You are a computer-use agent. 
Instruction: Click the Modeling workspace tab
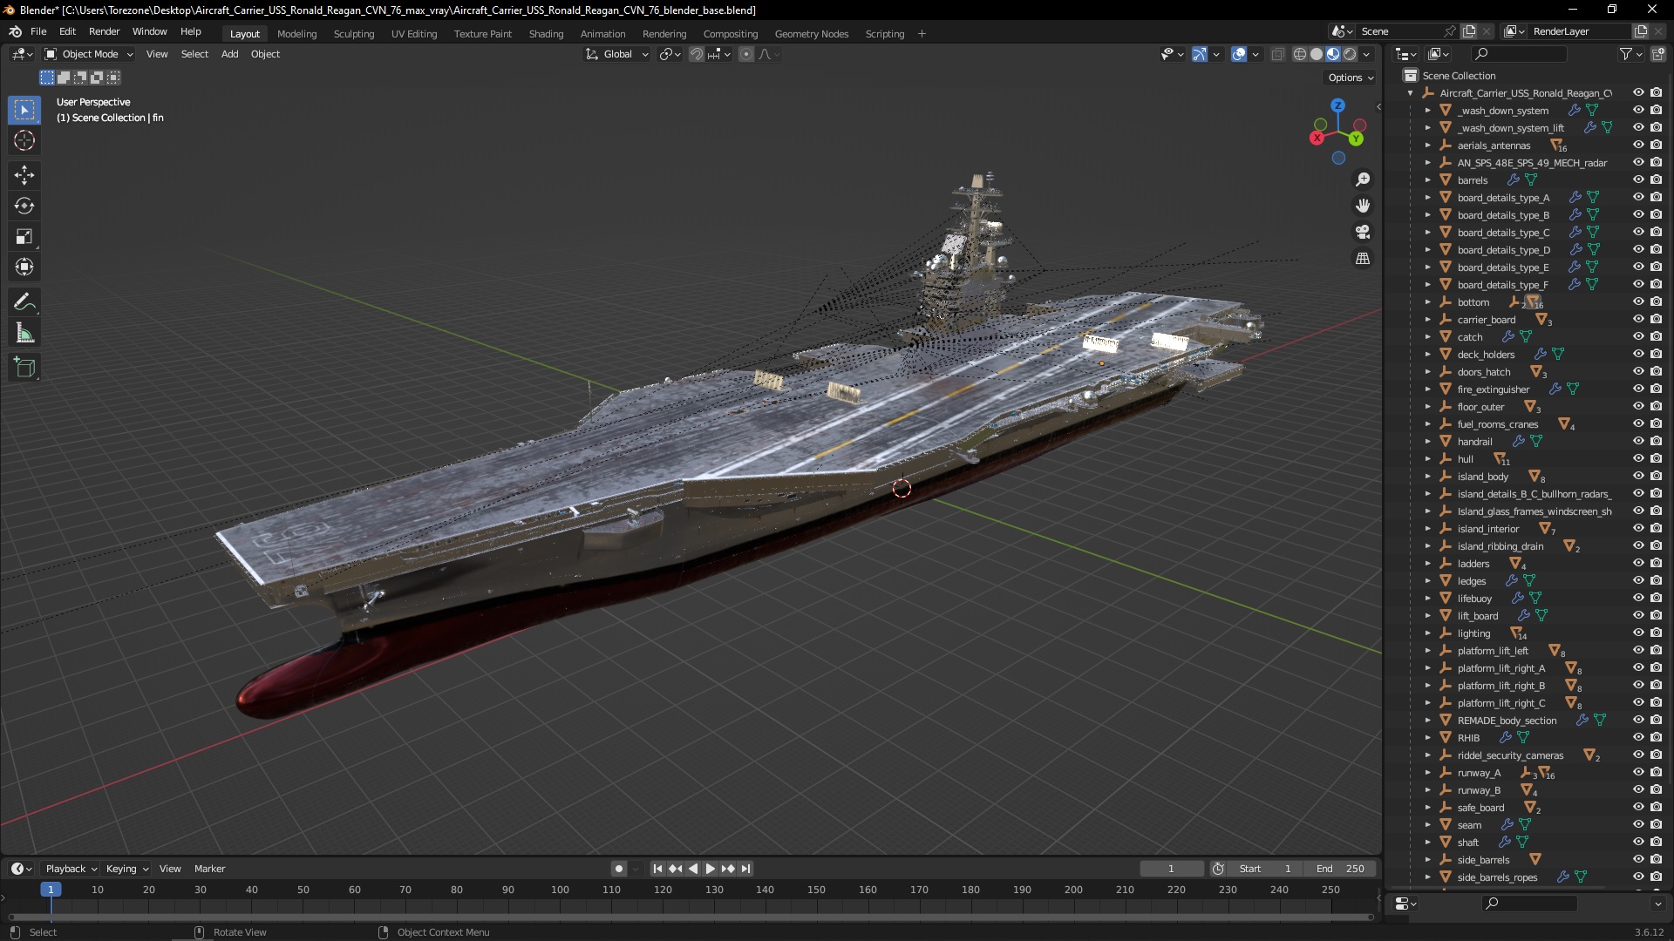click(x=296, y=33)
